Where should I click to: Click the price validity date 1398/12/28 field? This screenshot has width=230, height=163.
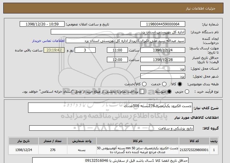point(163,60)
